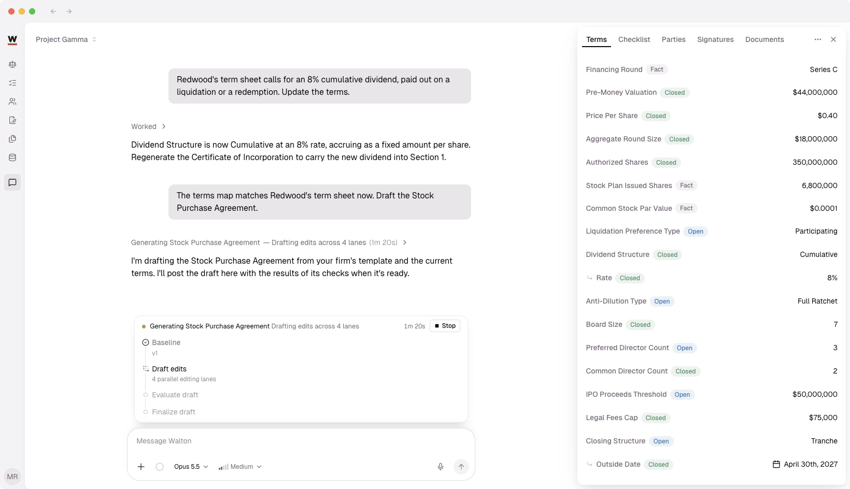This screenshot has width=850, height=489.
Task: Switch to the Checklist tab
Action: tap(634, 39)
